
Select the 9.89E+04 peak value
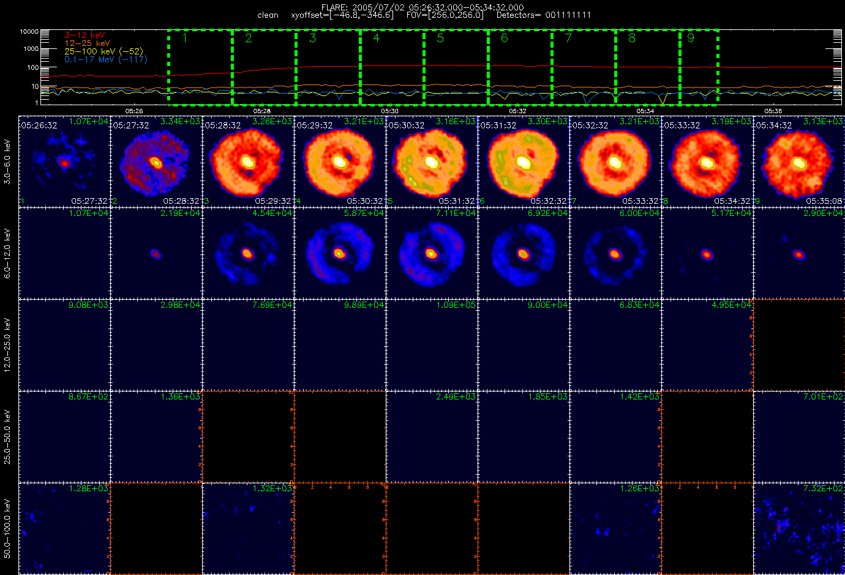[x=364, y=305]
